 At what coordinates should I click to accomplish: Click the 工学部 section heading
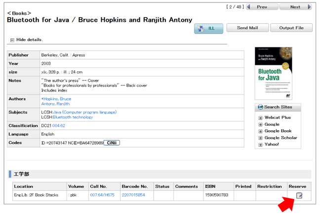point(21,174)
